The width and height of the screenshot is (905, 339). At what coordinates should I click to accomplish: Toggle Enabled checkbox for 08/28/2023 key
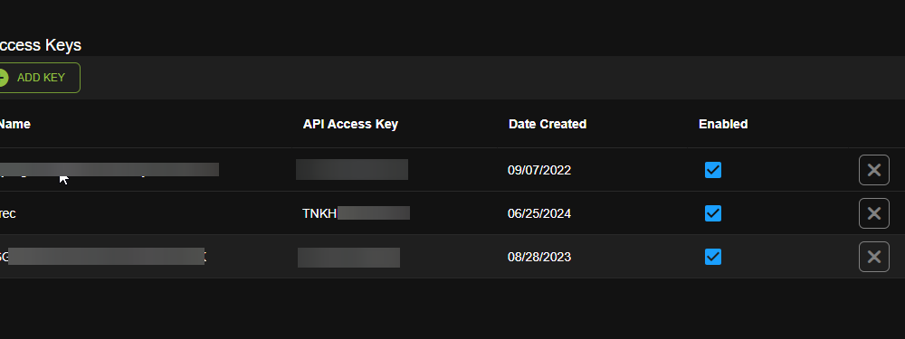[x=713, y=257]
